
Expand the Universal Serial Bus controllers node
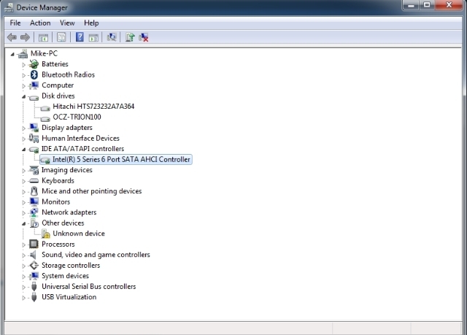[x=23, y=287]
